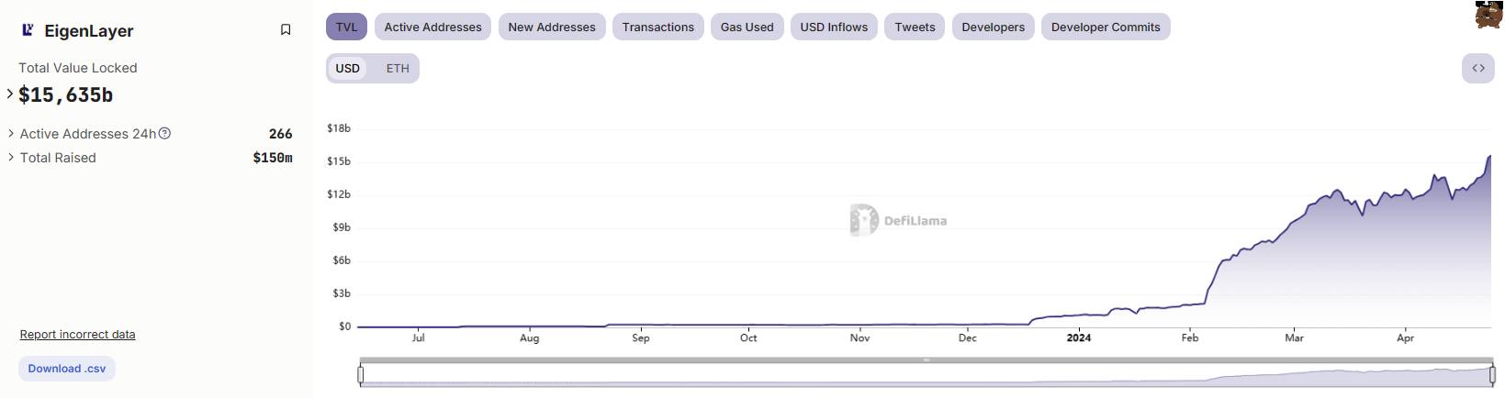Download the .csv data file
Viewport: 1505px width, 398px height.
(66, 369)
